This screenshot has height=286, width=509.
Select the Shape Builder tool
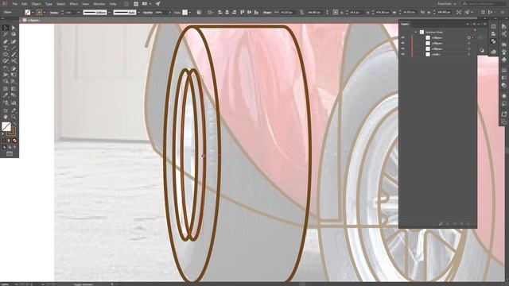tap(6, 81)
